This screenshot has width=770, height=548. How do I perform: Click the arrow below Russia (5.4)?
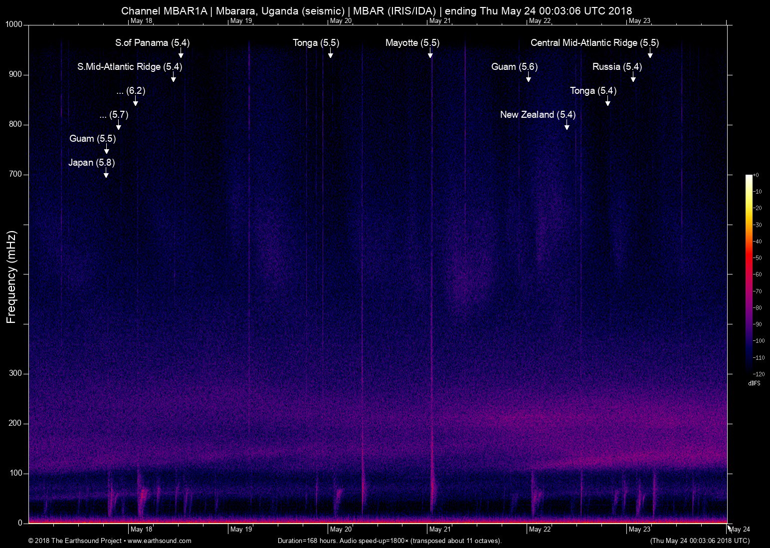[633, 77]
